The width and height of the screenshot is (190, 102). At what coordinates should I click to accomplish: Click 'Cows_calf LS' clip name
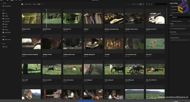[25, 80]
